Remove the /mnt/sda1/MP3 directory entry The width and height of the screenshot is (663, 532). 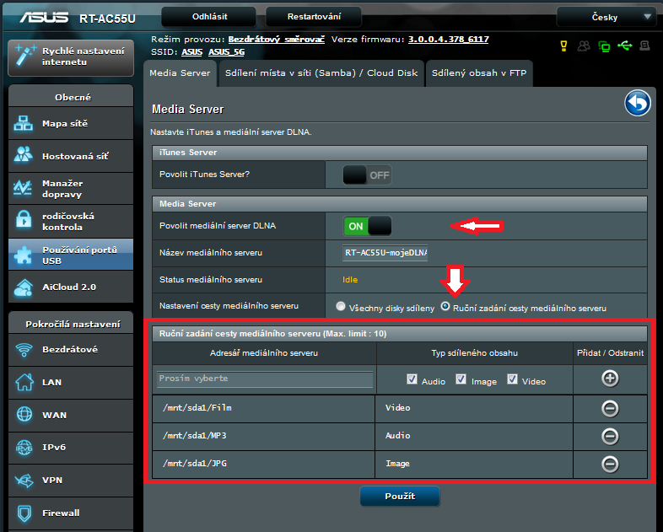click(x=610, y=436)
